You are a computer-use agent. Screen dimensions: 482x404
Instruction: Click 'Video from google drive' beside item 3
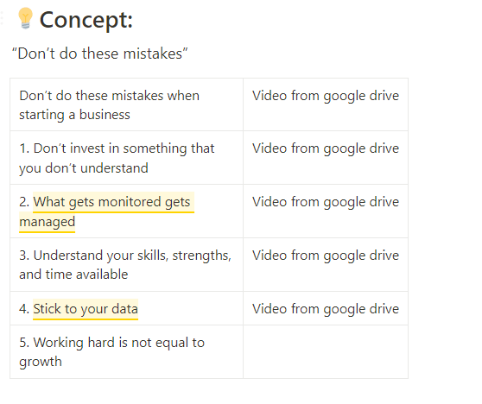point(326,256)
